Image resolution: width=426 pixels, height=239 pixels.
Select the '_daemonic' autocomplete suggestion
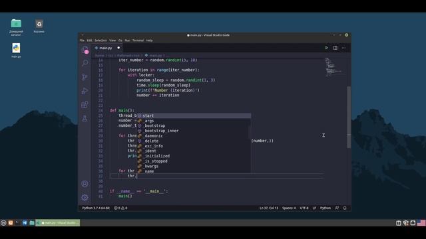click(x=194, y=136)
